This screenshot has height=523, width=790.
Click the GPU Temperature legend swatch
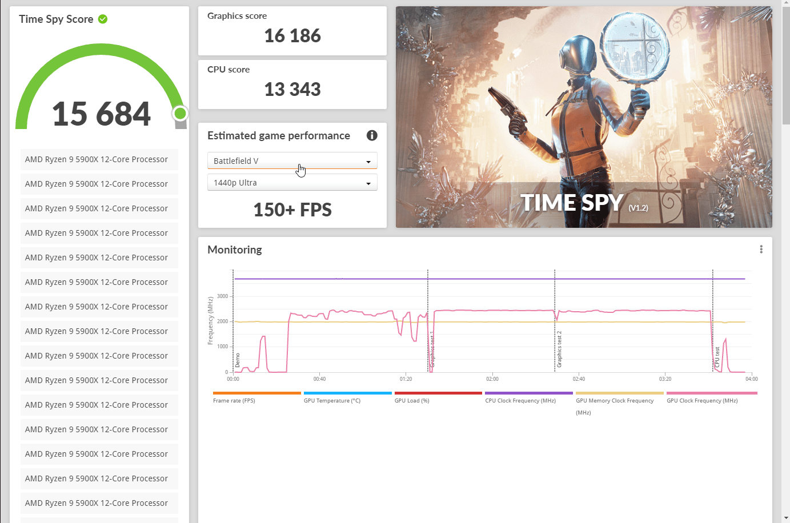(x=348, y=393)
